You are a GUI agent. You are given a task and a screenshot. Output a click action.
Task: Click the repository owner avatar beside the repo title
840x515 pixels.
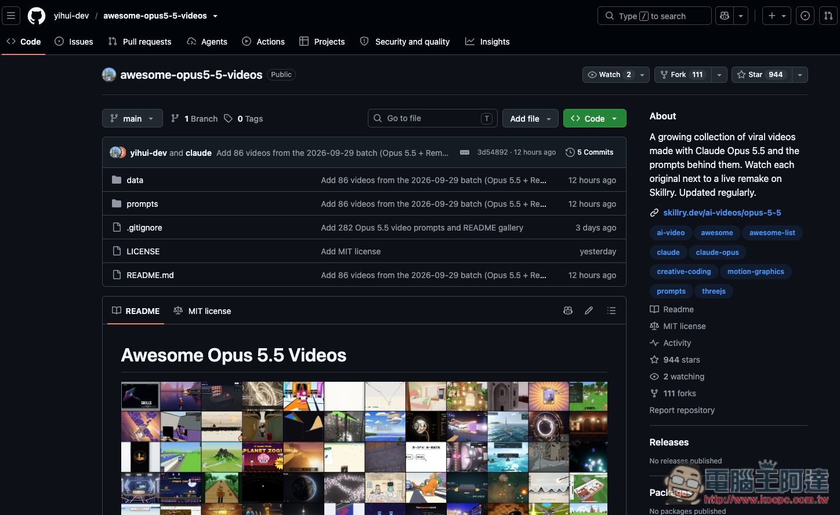pyautogui.click(x=109, y=75)
